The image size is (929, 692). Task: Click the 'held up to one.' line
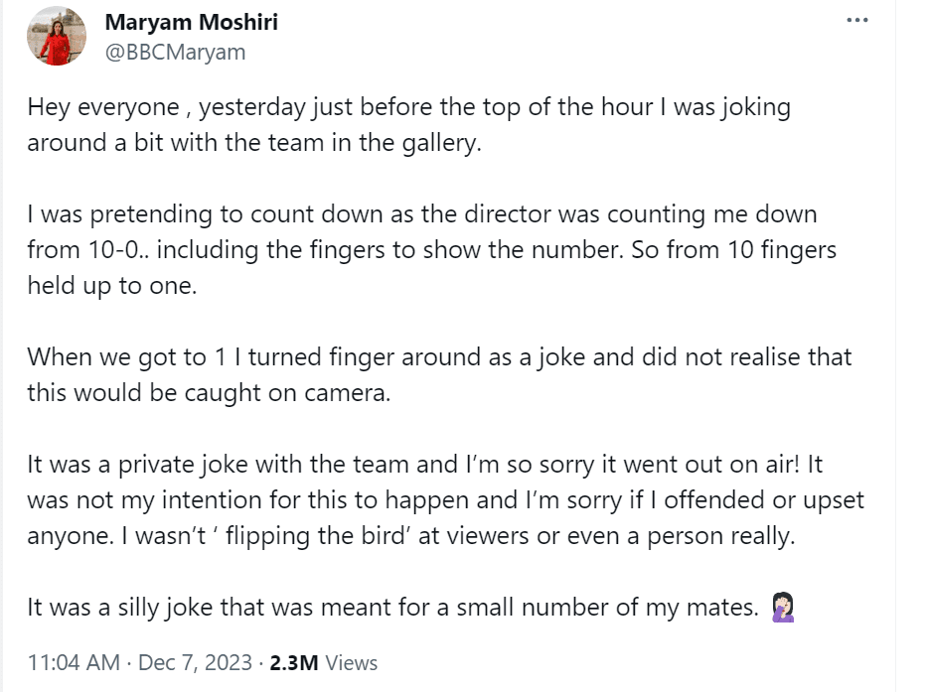click(110, 285)
